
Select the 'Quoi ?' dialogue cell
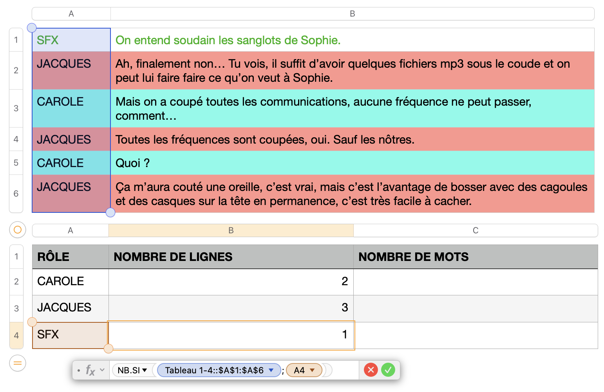(352, 163)
